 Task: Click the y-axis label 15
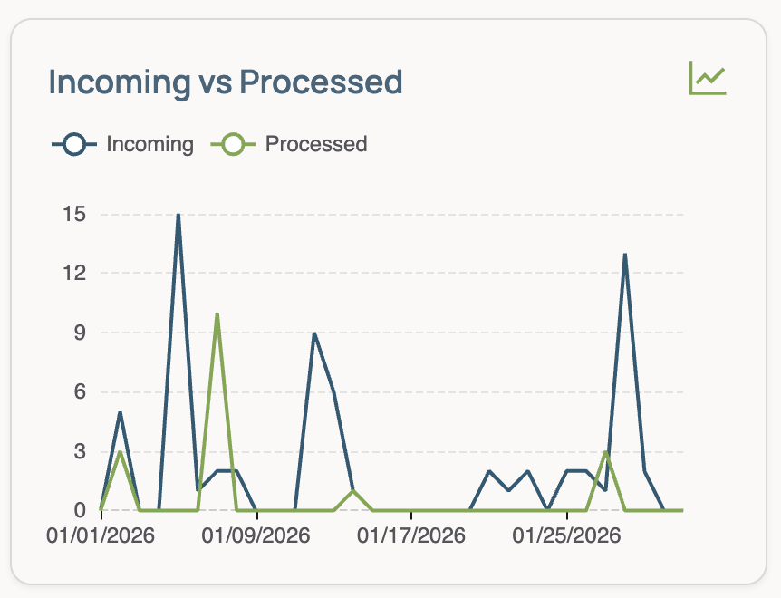[74, 214]
